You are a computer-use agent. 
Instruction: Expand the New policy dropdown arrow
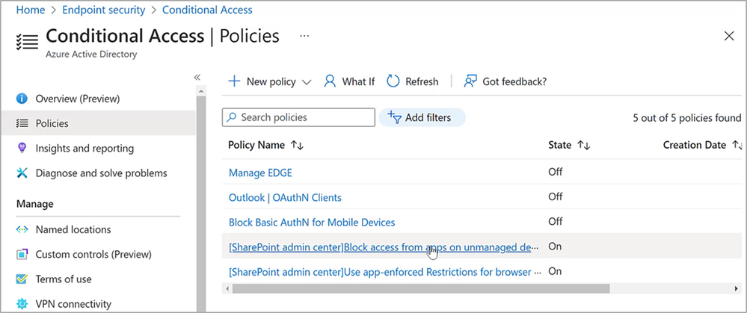pyautogui.click(x=307, y=82)
